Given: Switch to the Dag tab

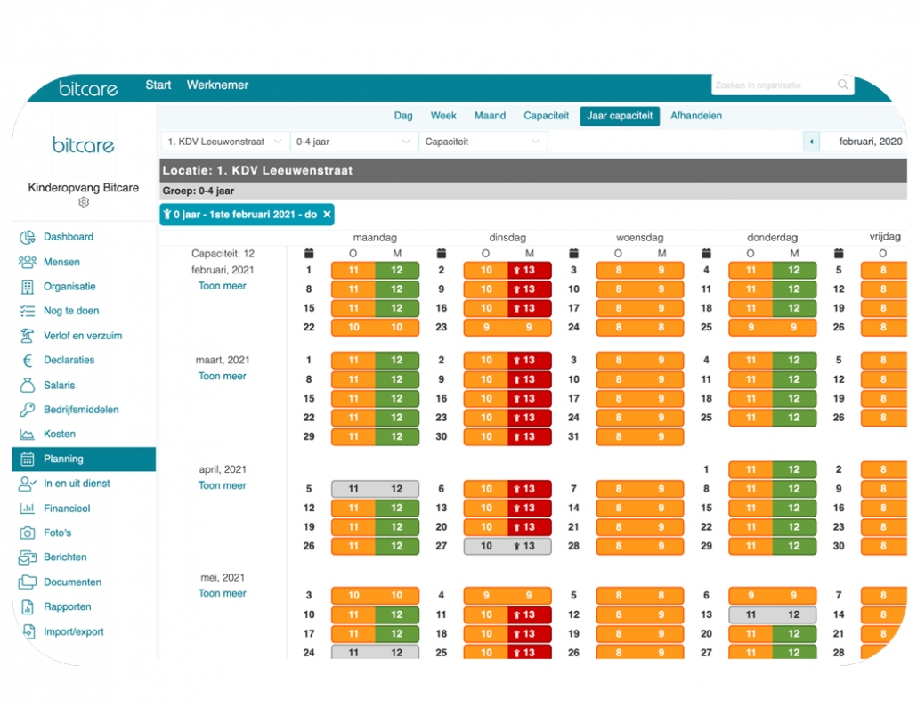Looking at the screenshot, I should tap(403, 116).
